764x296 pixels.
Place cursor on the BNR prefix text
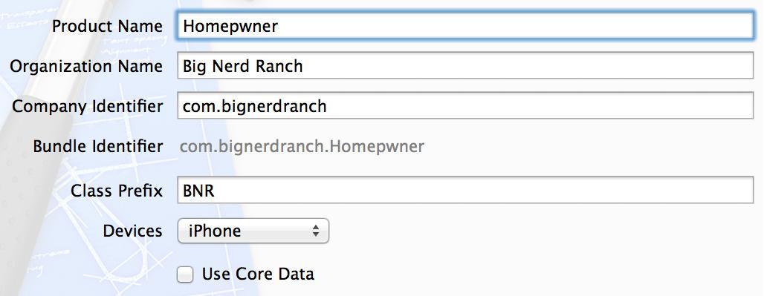point(198,191)
